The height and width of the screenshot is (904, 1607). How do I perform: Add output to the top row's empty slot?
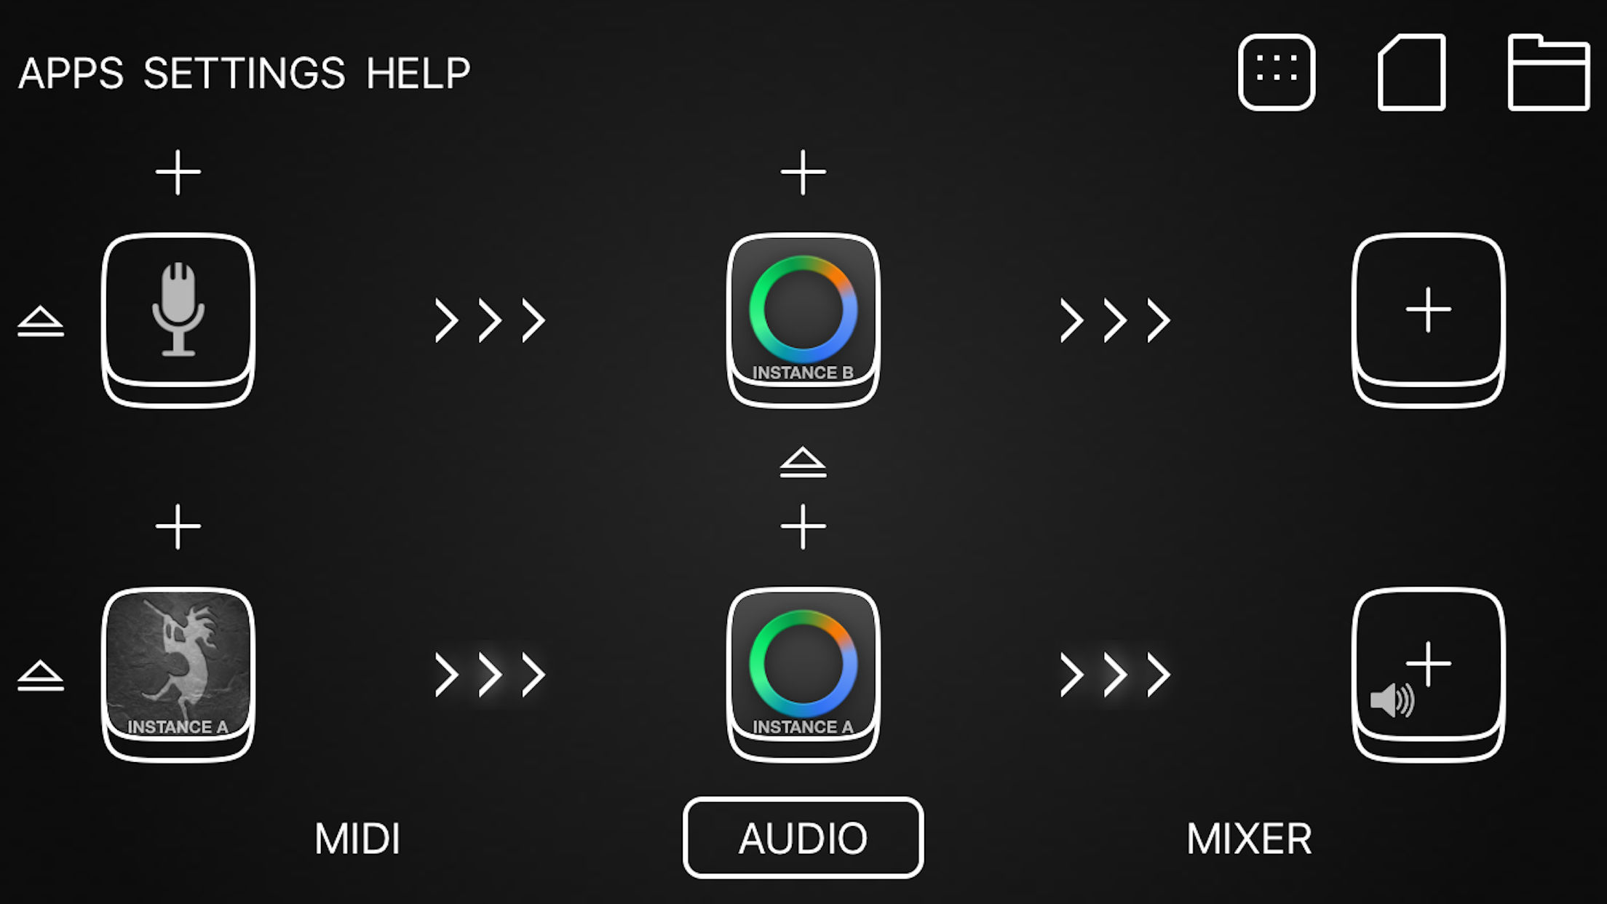click(1428, 319)
